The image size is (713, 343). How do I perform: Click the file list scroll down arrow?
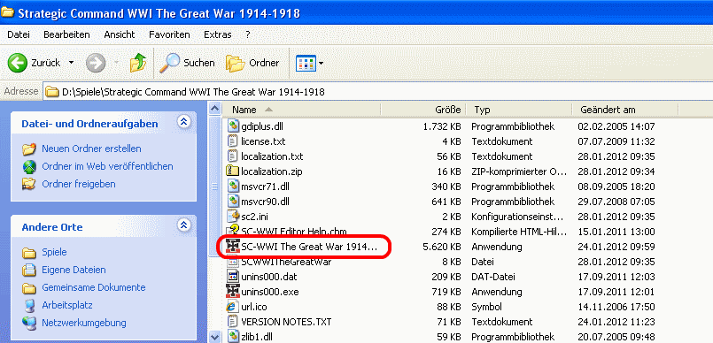point(214,337)
